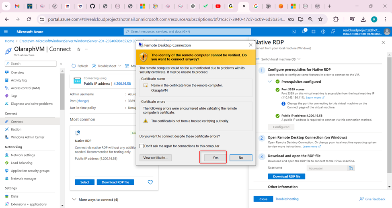Reload the page with browser refresh icon

pos(29,19)
